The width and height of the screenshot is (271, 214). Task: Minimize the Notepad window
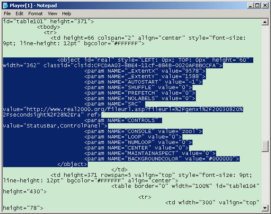click(x=250, y=5)
